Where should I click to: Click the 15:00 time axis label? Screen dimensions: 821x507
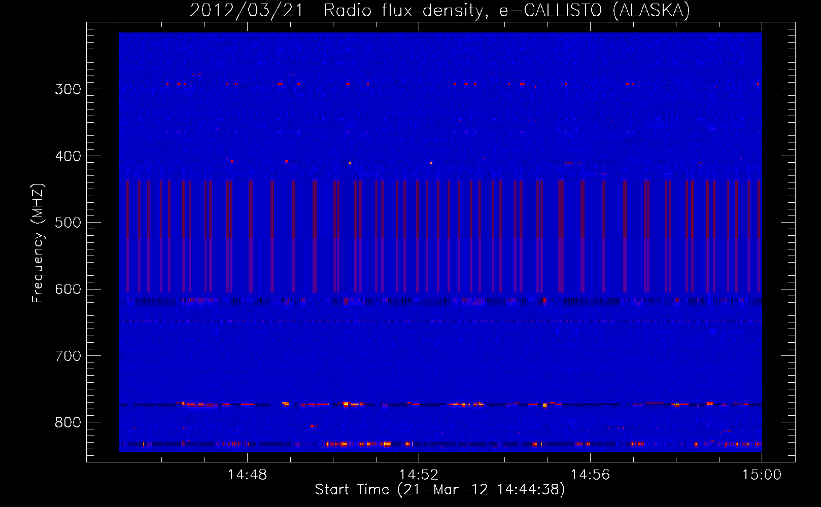(762, 475)
